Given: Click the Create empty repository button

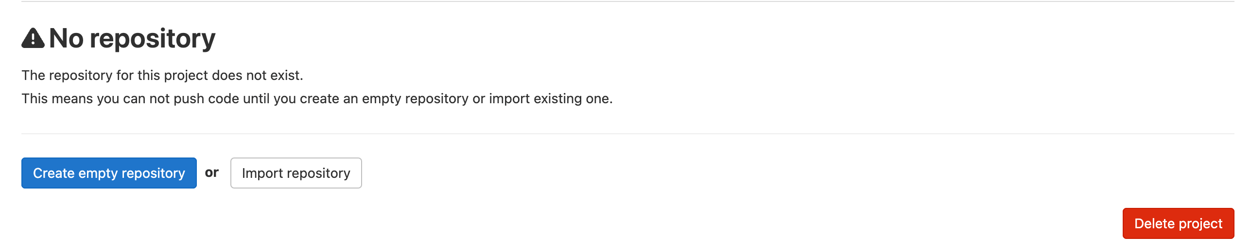Looking at the screenshot, I should (x=109, y=173).
